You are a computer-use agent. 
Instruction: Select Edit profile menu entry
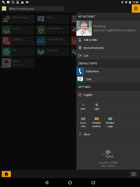(x=108, y=40)
